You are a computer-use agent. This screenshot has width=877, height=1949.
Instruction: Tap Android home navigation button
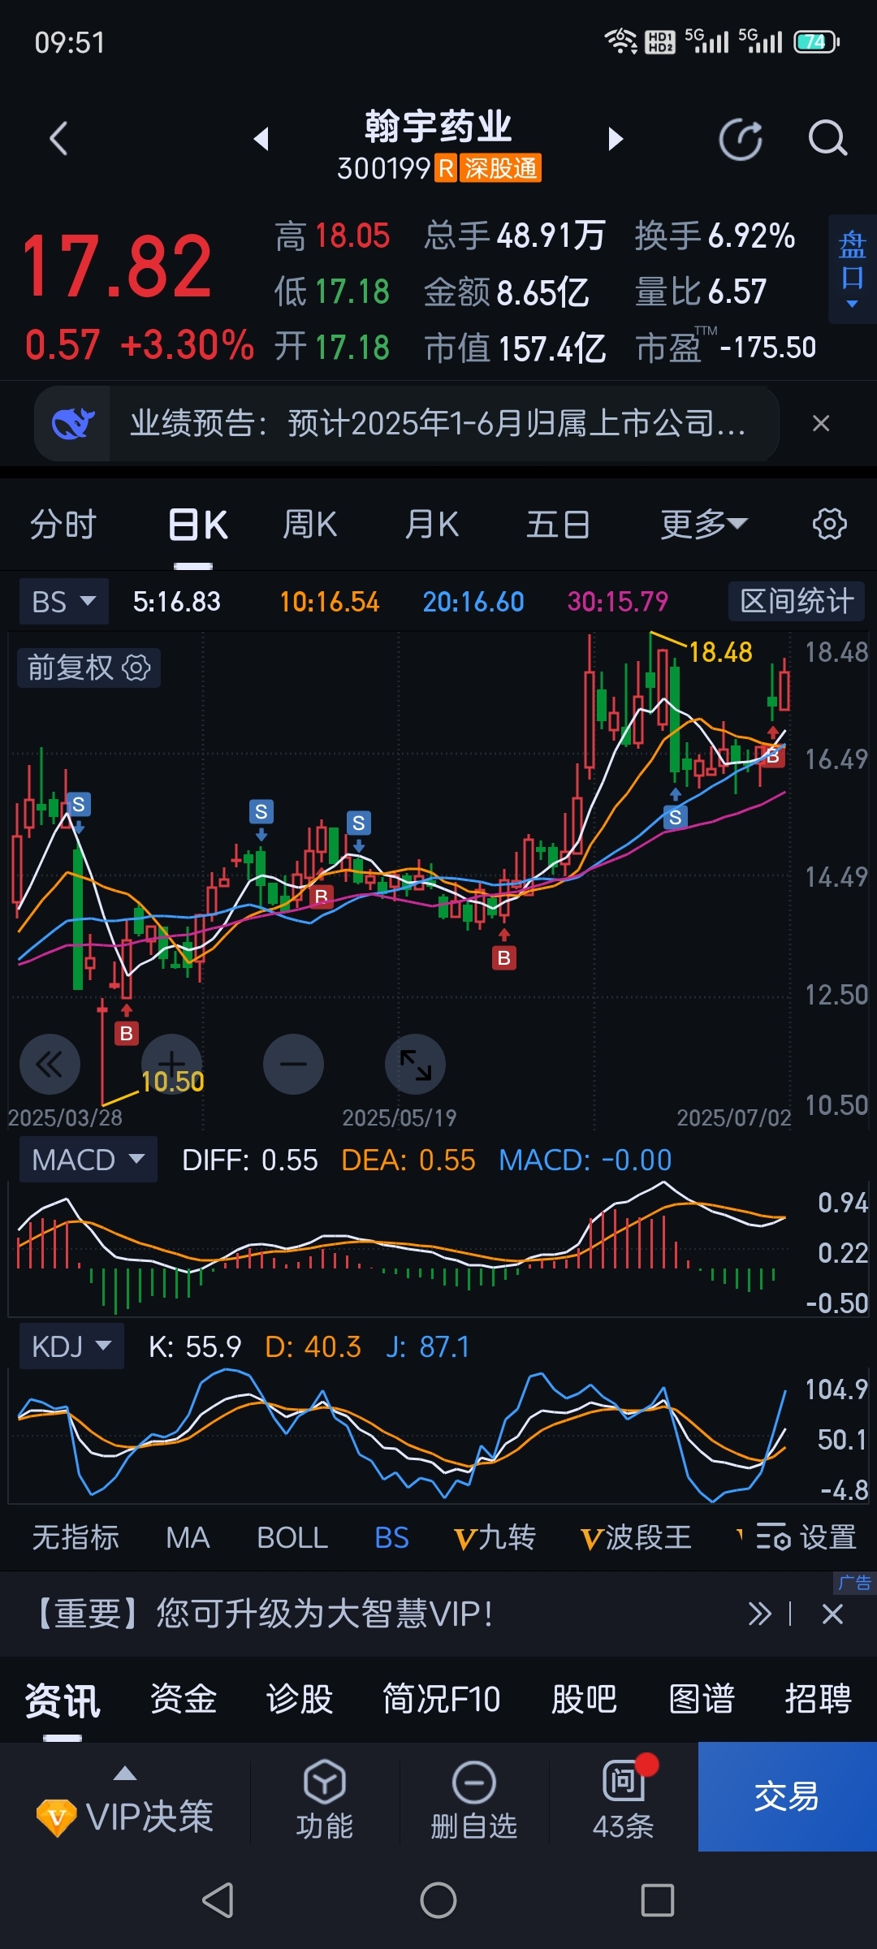(438, 1900)
